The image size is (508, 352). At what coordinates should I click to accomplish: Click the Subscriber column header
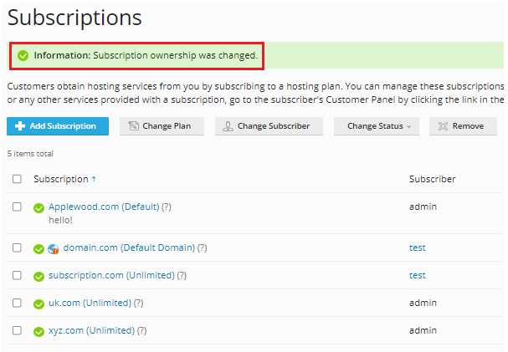coord(432,179)
